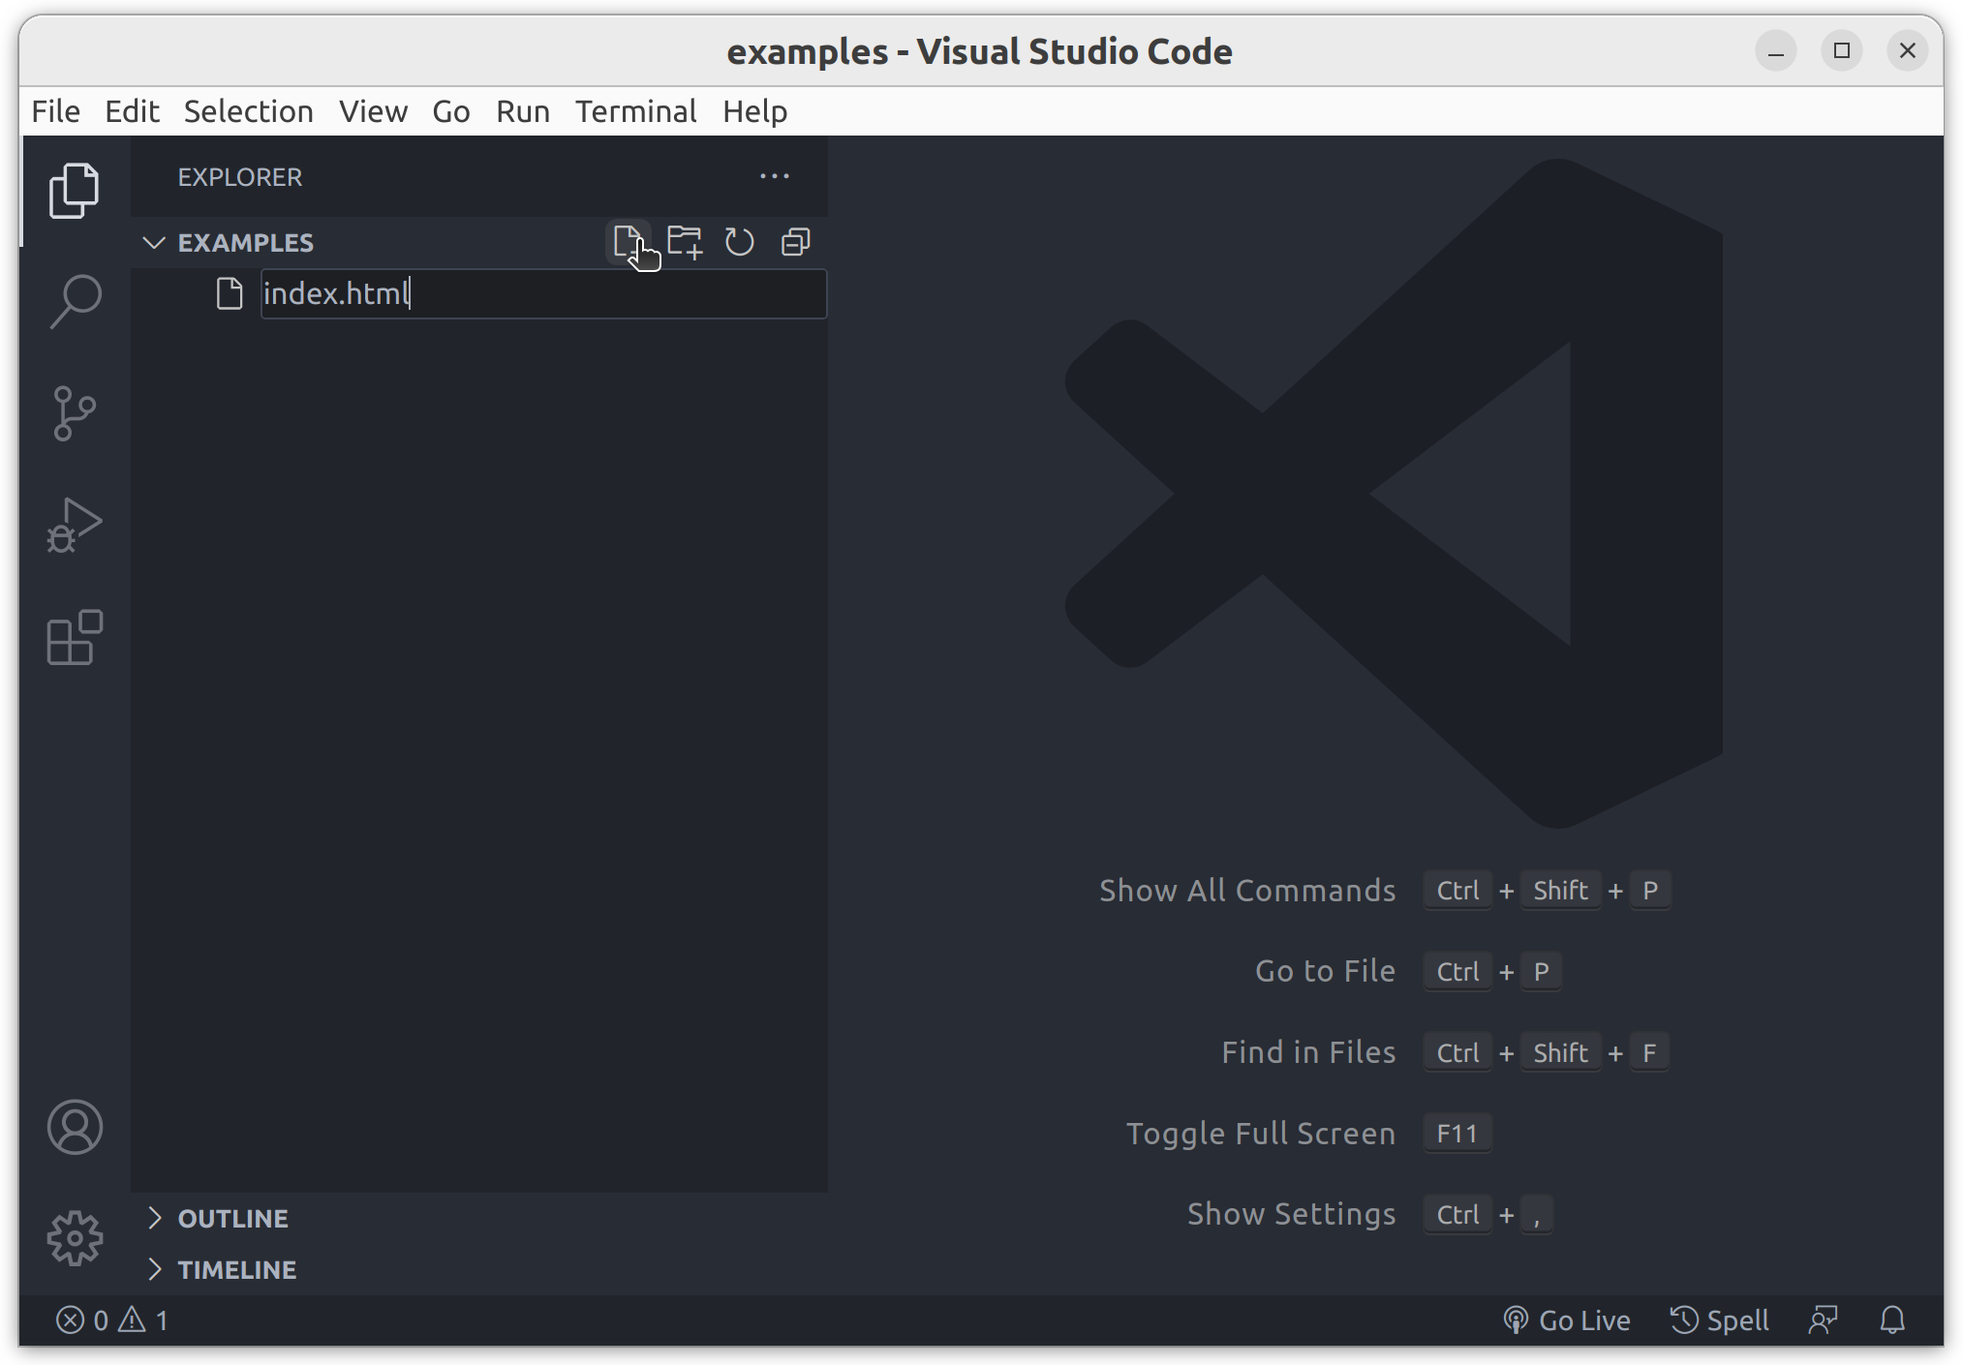Open the Explorer view in activity bar
The image size is (1963, 1365).
pyautogui.click(x=75, y=190)
